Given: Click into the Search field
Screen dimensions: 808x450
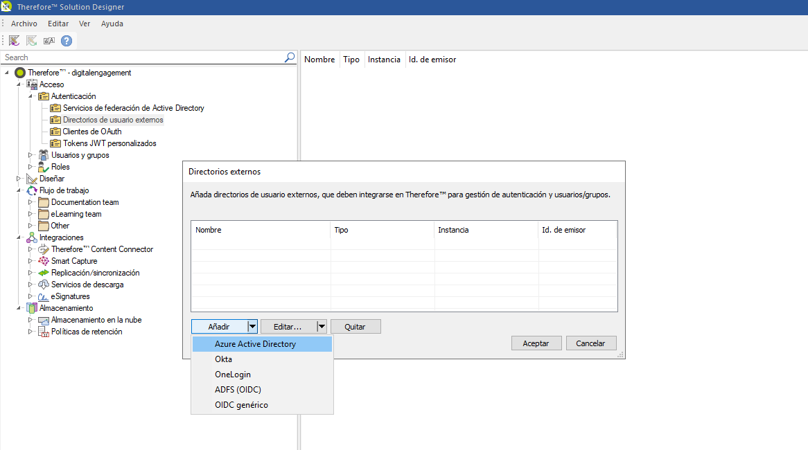Looking at the screenshot, I should coord(141,57).
